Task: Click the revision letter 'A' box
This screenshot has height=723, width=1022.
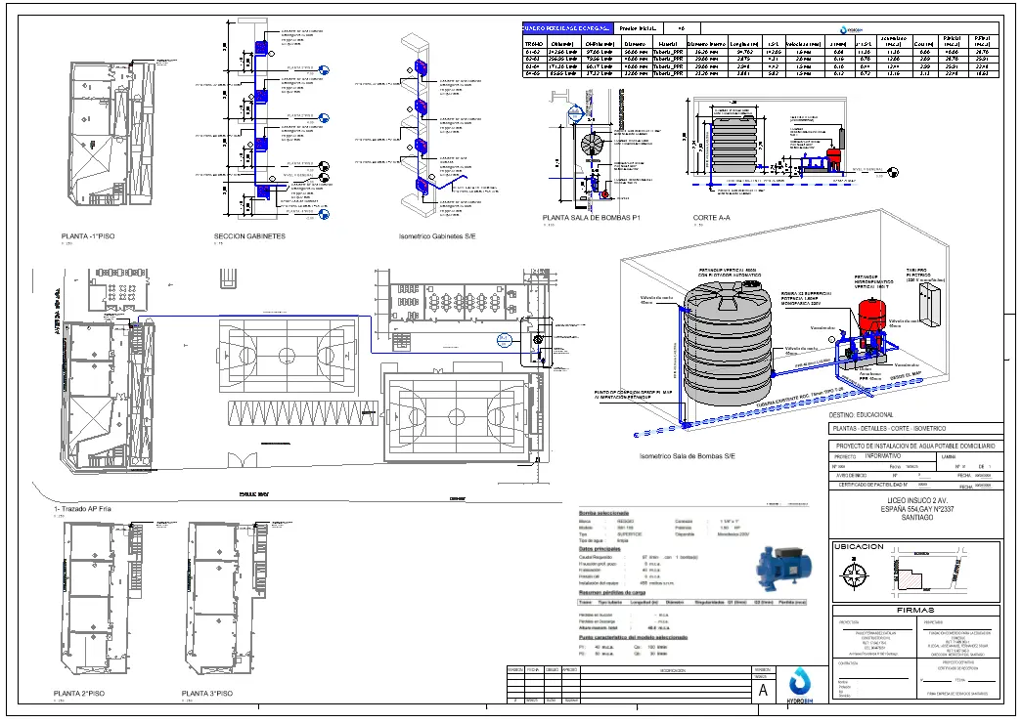Action: coord(764,690)
